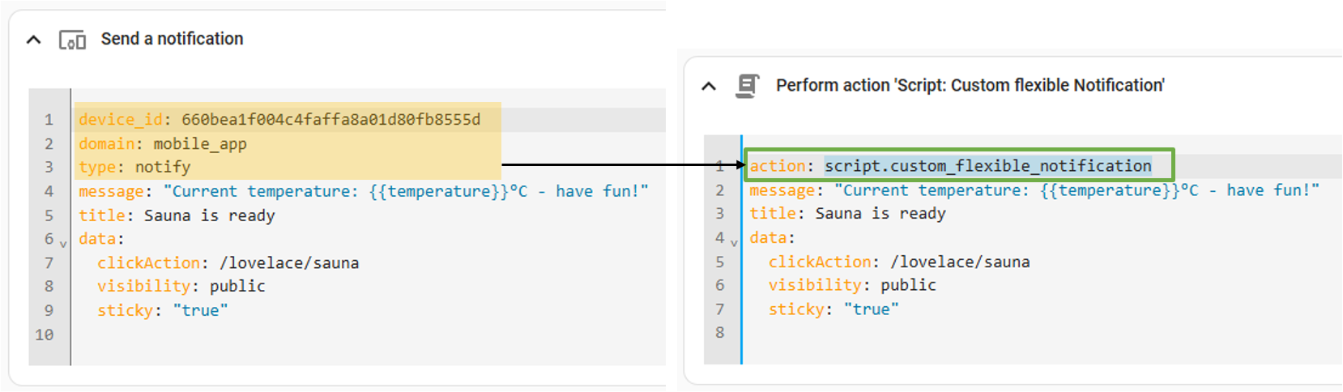Click the message line in the right editor

tap(1034, 190)
